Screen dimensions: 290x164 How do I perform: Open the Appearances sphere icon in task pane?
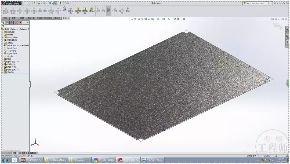coord(287,42)
